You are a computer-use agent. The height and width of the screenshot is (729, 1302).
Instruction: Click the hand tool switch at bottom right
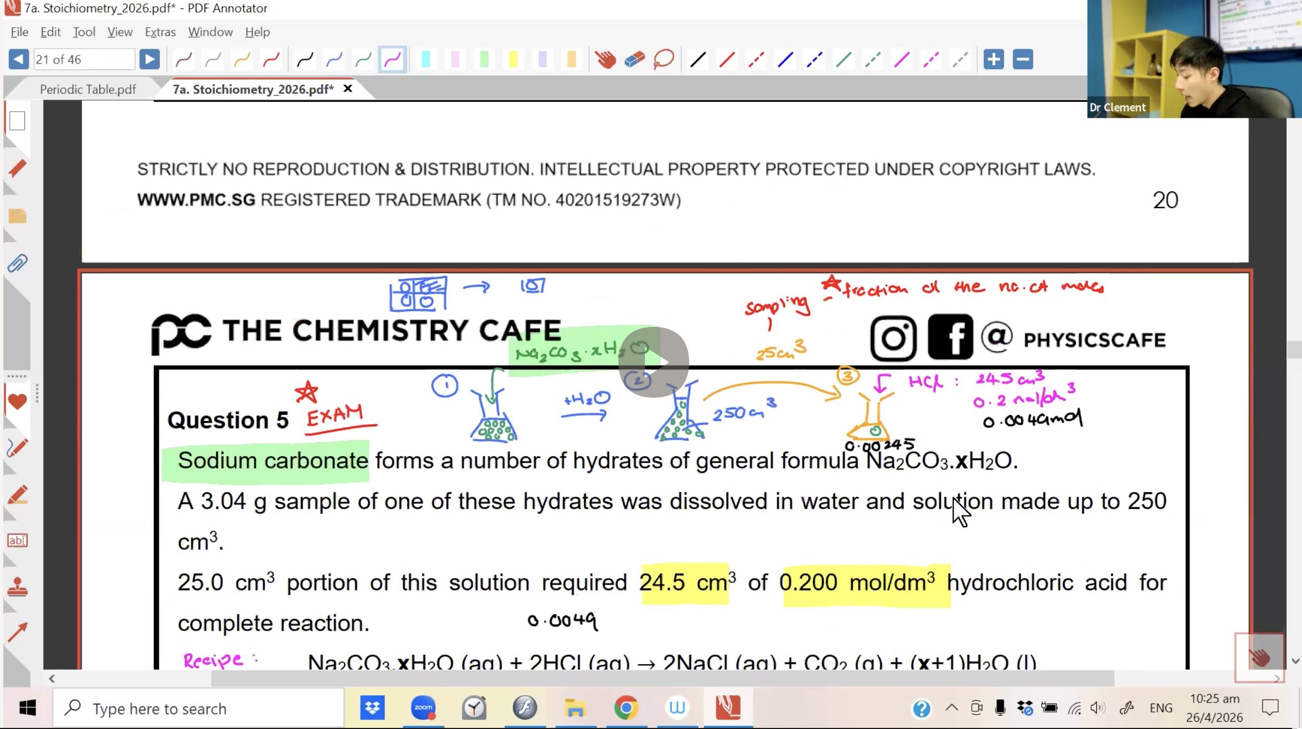(x=1259, y=657)
